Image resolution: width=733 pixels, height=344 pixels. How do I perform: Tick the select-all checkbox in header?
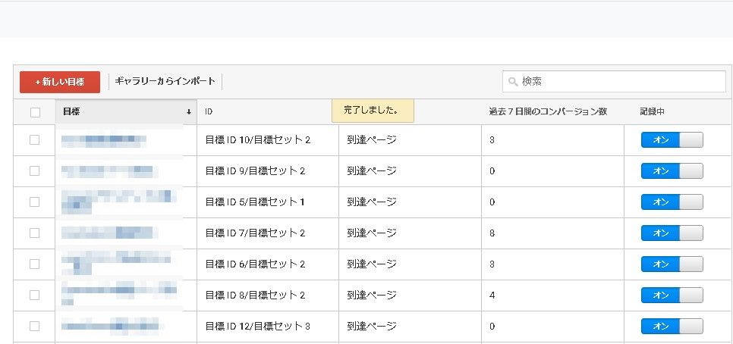tap(35, 112)
